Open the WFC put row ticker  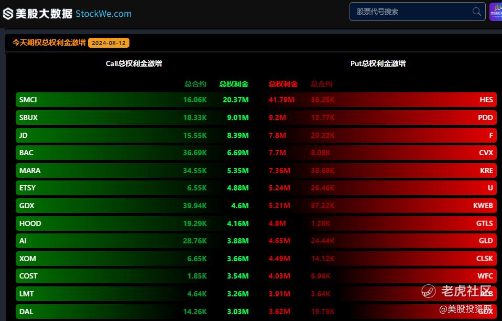pyautogui.click(x=485, y=276)
